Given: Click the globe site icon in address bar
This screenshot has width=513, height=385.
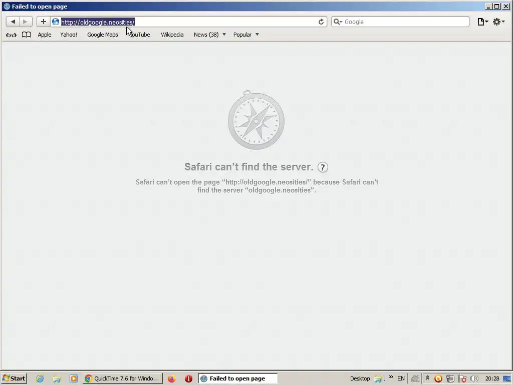Looking at the screenshot, I should click(x=56, y=22).
